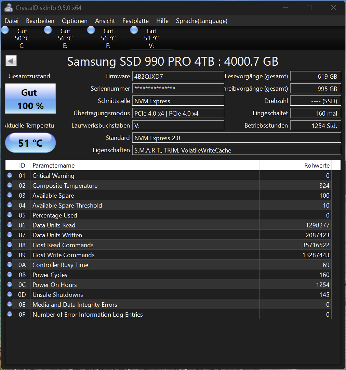The width and height of the screenshot is (346, 370).
Task: Open the Festplatte menu
Action: tap(135, 21)
